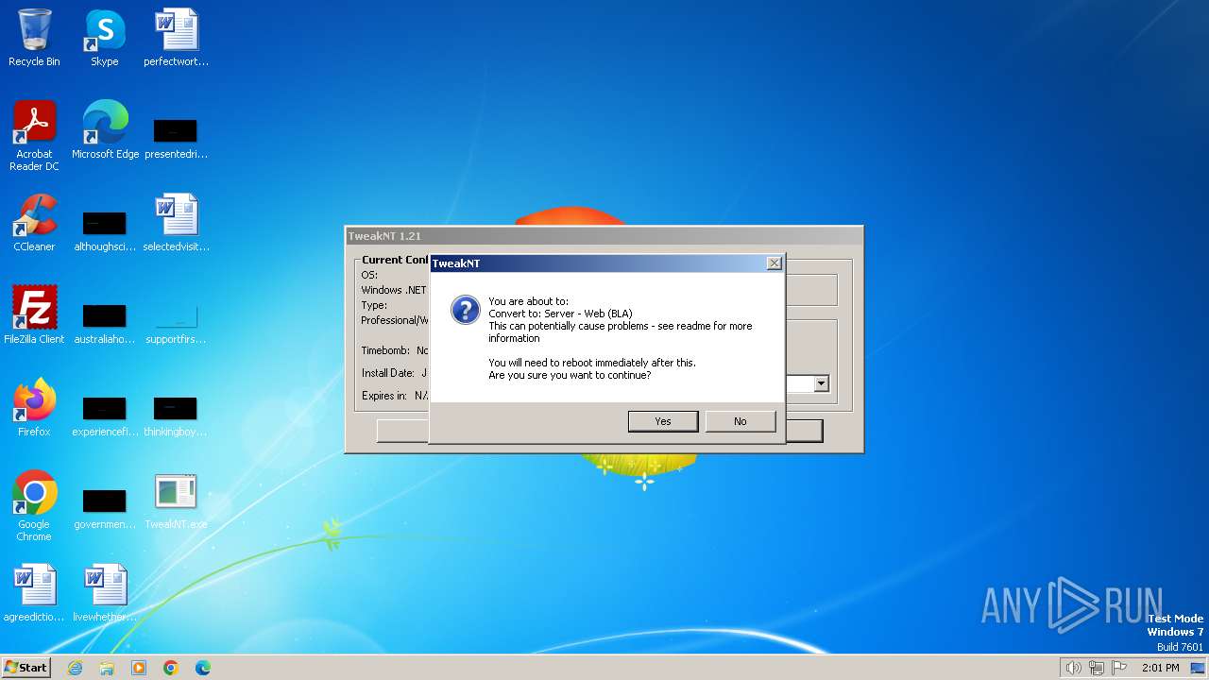Click No to cancel conversion

[x=741, y=421]
